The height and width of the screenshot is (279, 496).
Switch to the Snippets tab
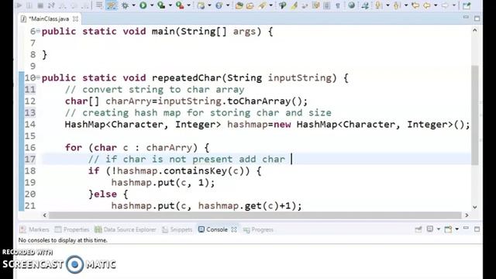tap(177, 229)
